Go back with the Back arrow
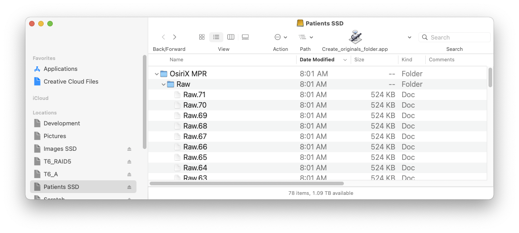The width and height of the screenshot is (519, 233). [163, 37]
